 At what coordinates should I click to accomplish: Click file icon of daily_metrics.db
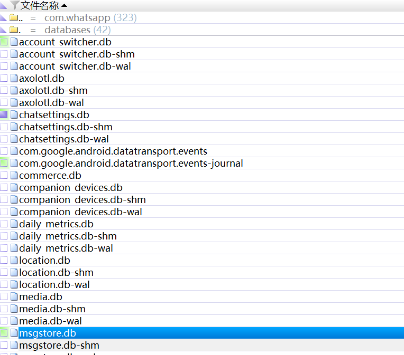coord(14,224)
